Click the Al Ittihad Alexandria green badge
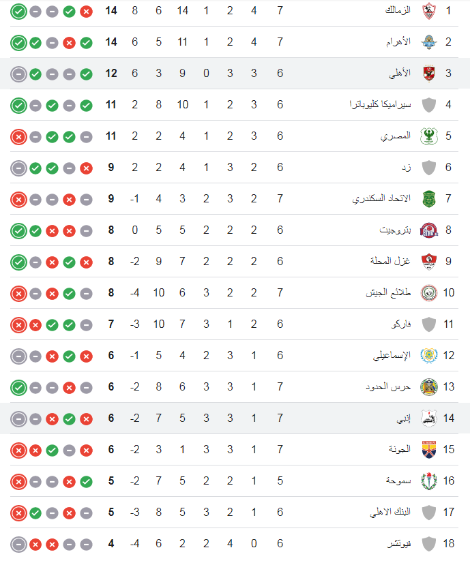 coord(429,199)
